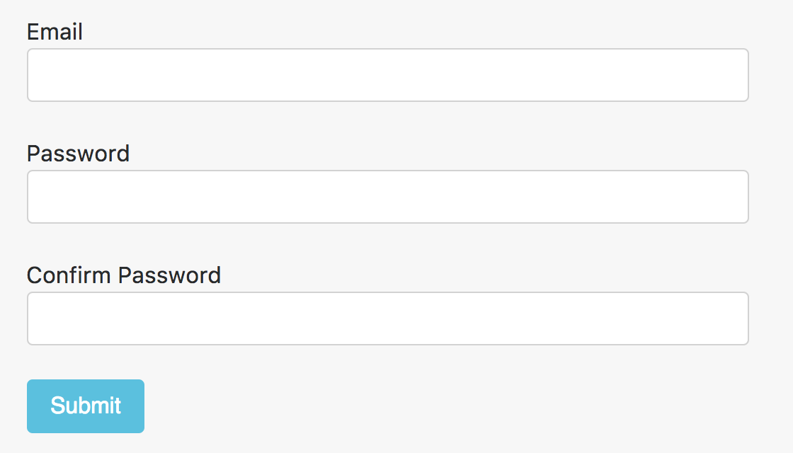Image resolution: width=793 pixels, height=453 pixels.
Task: Place cursor in the first form field
Action: tap(387, 75)
